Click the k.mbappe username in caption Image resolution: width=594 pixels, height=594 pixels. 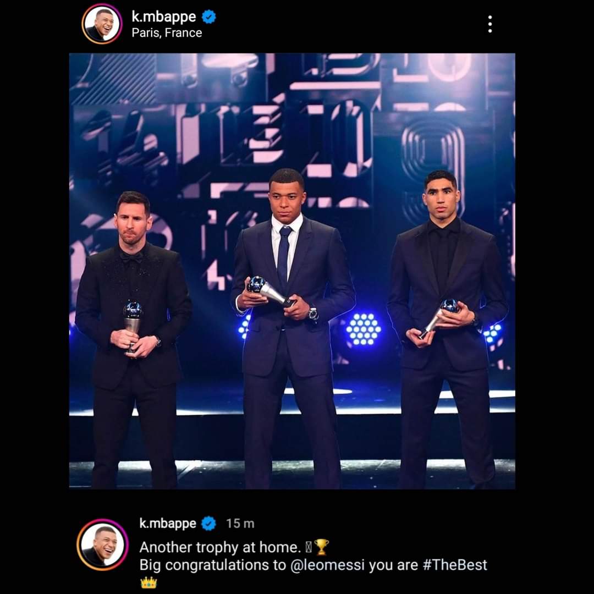point(168,524)
